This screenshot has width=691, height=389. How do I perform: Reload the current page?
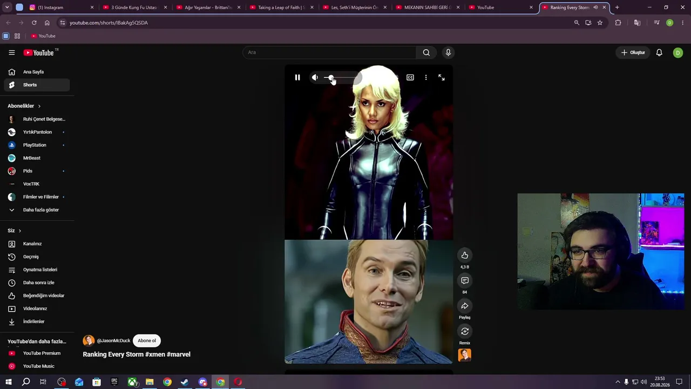point(34,23)
